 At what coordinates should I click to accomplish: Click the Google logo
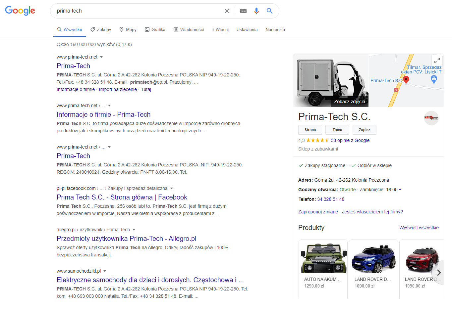pos(20,11)
